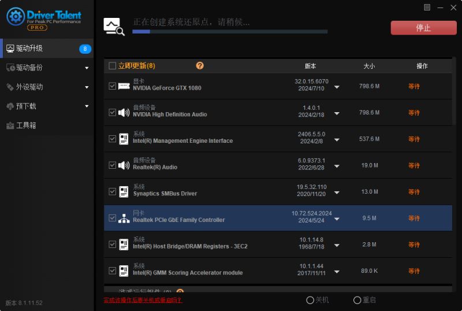Viewport: 462px width, 311px height.
Task: Open the menu icon in title bar
Action: [x=427, y=8]
